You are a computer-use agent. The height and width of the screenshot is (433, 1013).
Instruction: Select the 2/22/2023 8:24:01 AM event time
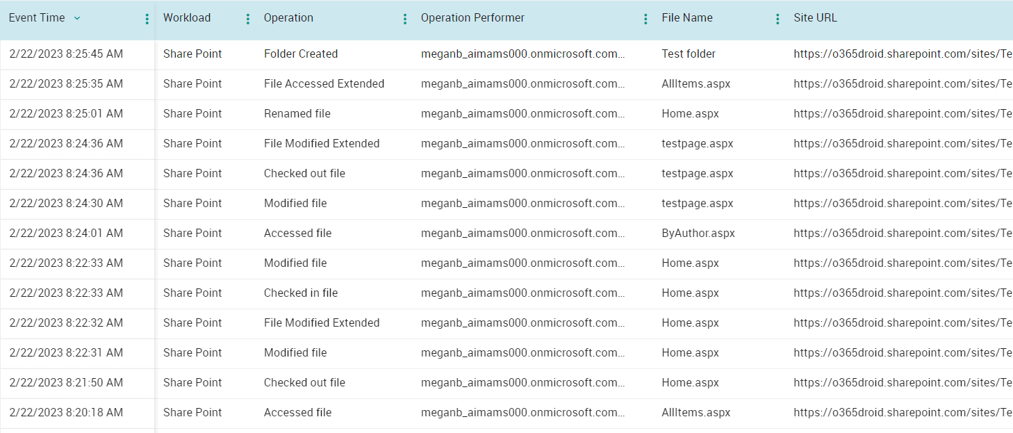tap(66, 234)
